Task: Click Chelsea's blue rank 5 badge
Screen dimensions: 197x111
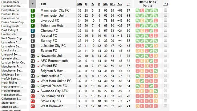Action: click(x=33, y=31)
